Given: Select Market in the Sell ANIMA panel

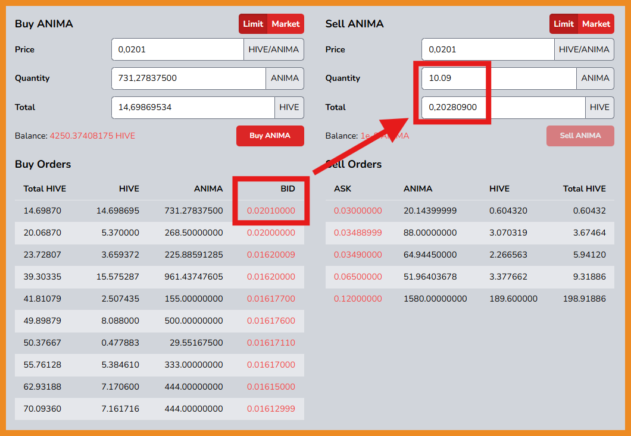Looking at the screenshot, I should click(x=596, y=24).
